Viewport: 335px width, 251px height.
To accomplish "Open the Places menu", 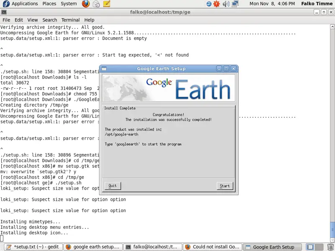I will 49,4.
